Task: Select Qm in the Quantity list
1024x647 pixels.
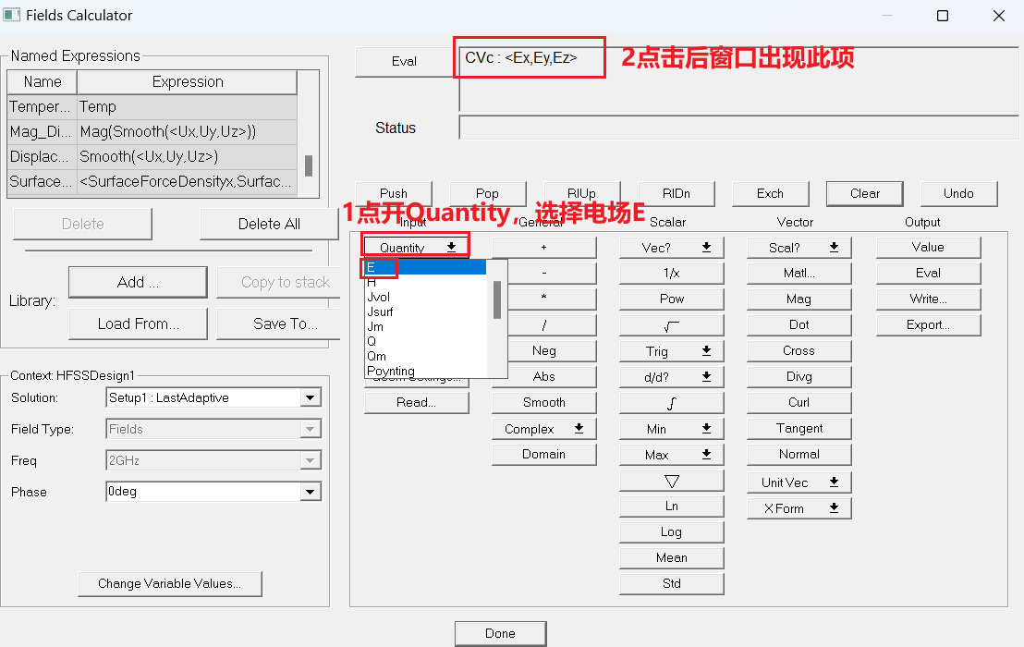Action: pyautogui.click(x=425, y=357)
